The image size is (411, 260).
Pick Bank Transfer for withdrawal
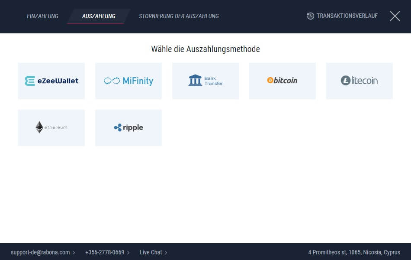(205, 81)
